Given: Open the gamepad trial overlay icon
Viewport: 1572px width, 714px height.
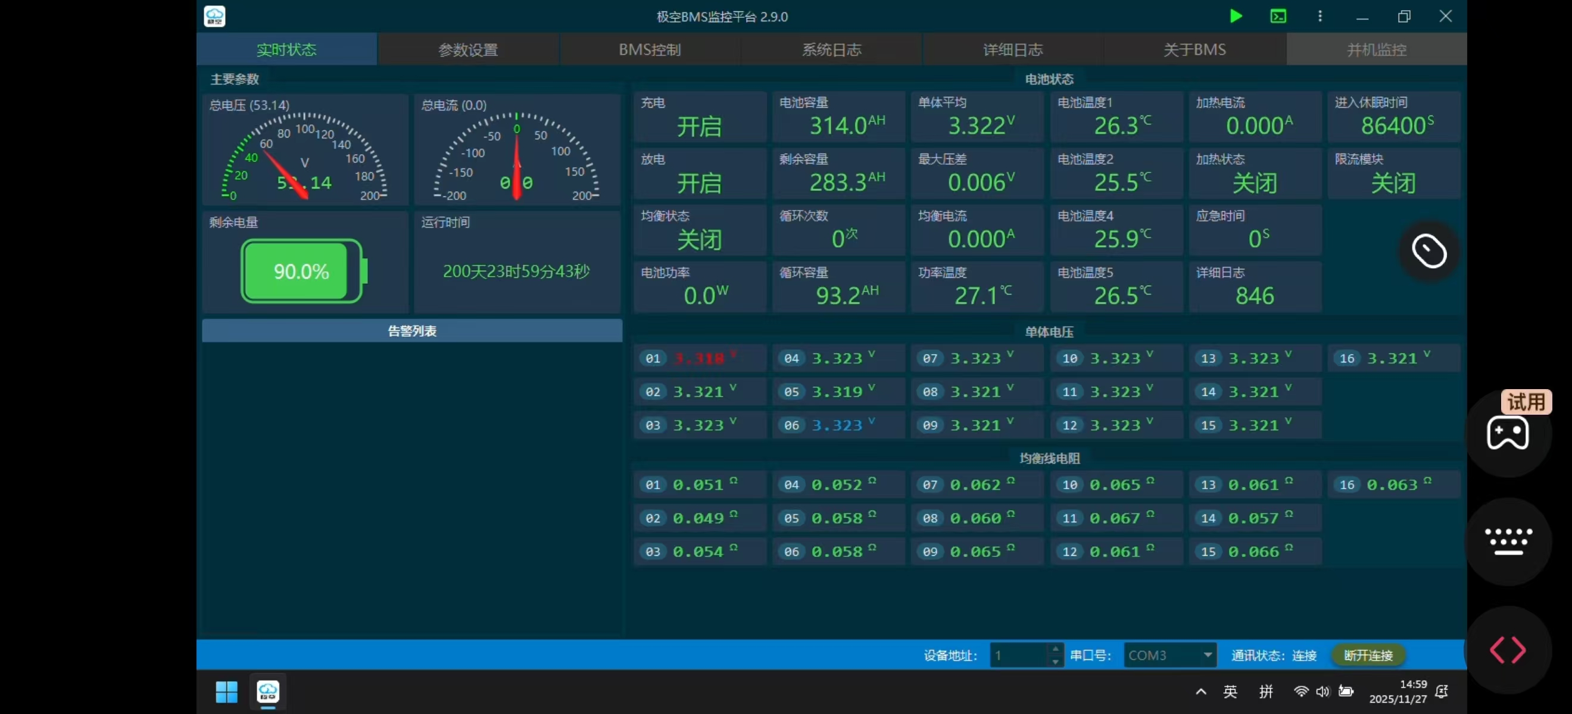Looking at the screenshot, I should click(x=1507, y=433).
